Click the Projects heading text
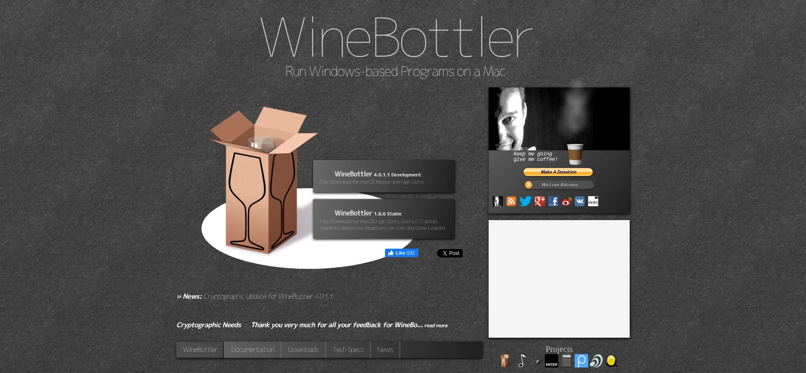 (x=559, y=349)
